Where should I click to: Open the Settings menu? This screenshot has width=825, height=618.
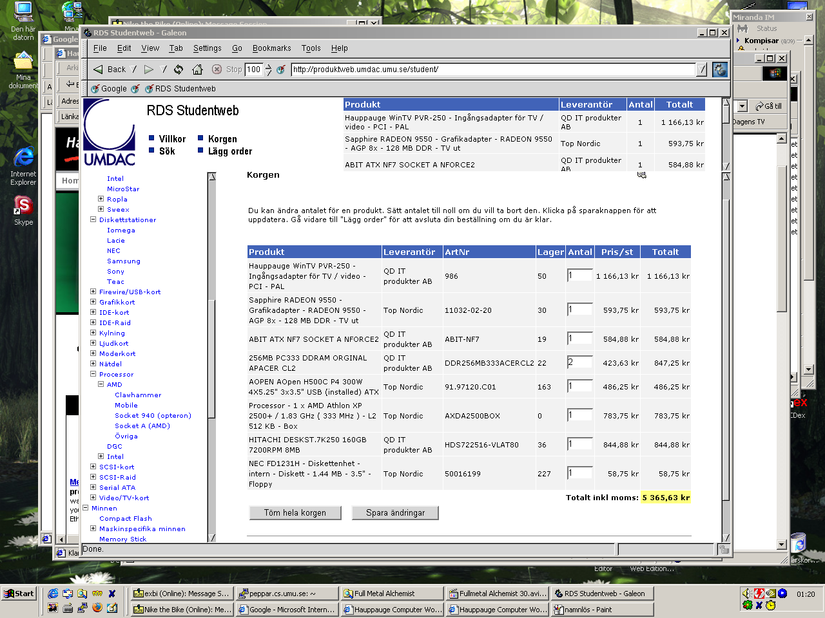207,48
